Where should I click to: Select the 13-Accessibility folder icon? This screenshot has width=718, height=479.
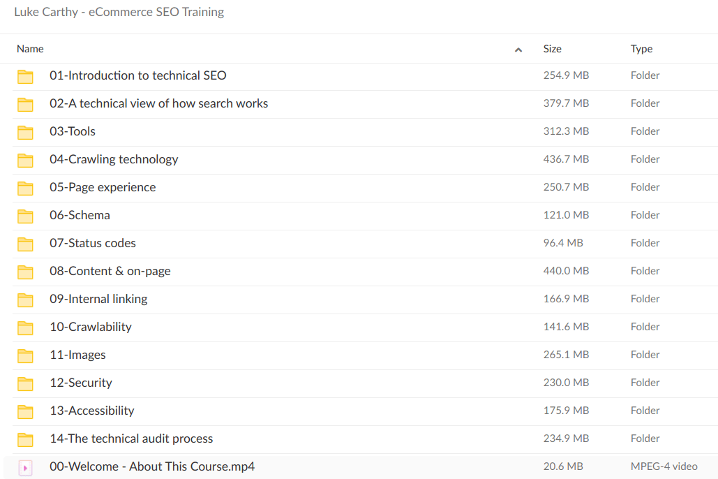26,411
